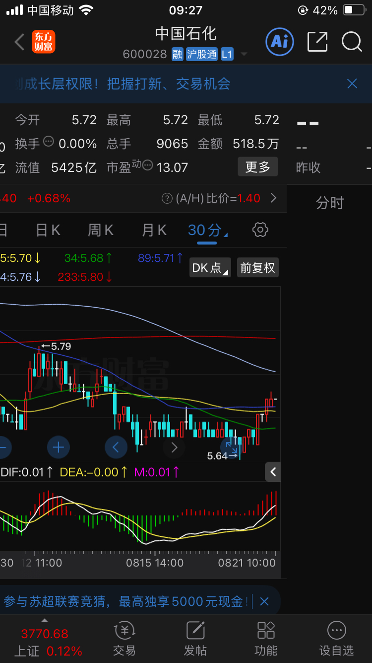Open the 设自选 watchlist icon
Screen dimensions: 372x663
[336, 639]
